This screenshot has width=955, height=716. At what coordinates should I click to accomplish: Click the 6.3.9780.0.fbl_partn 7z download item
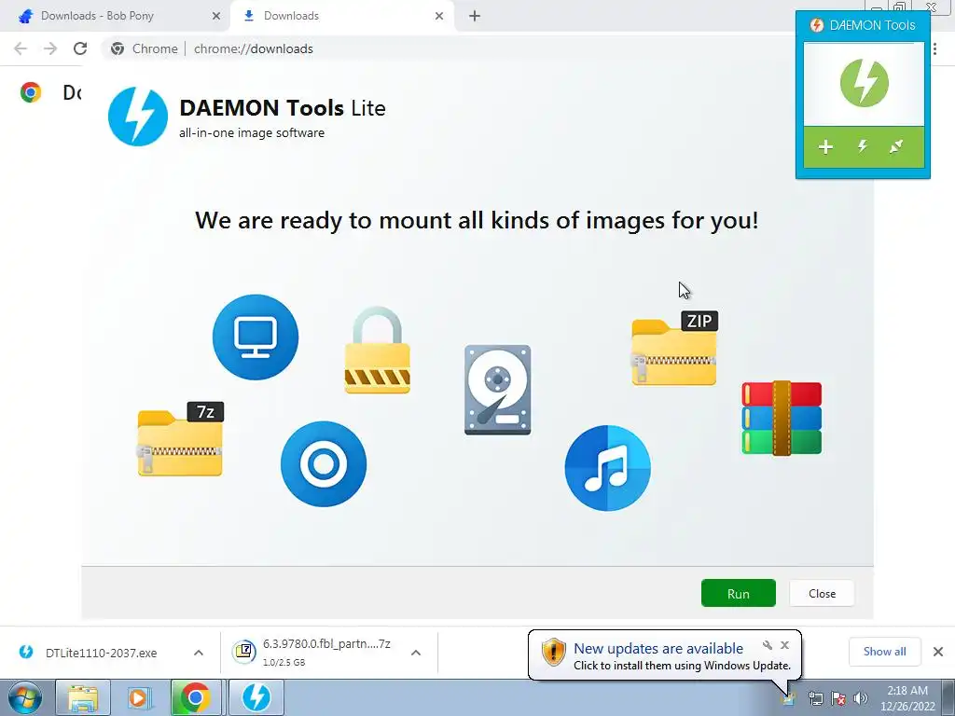pos(317,653)
